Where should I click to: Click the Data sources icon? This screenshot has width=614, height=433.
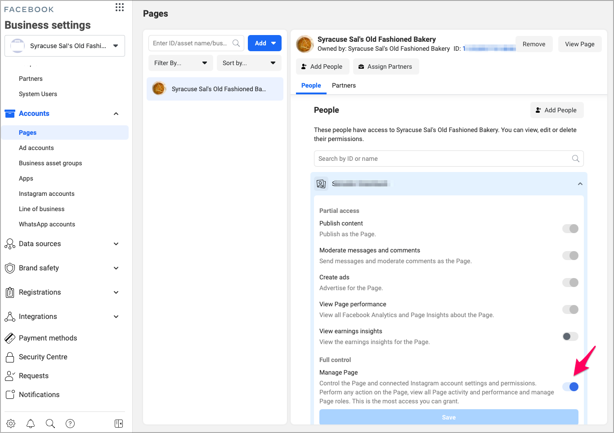10,244
